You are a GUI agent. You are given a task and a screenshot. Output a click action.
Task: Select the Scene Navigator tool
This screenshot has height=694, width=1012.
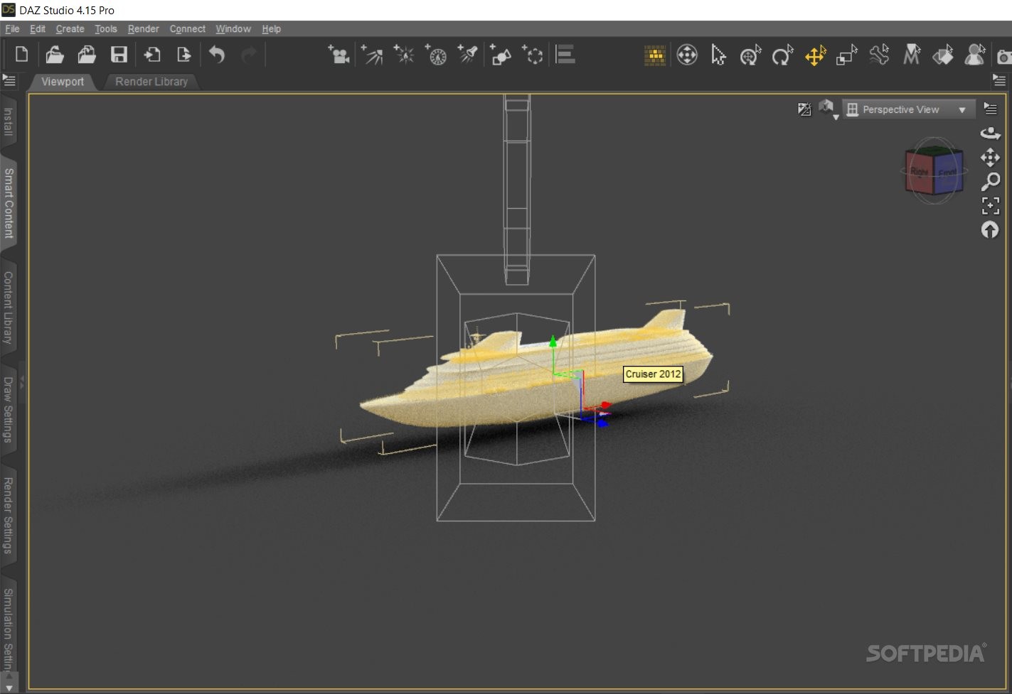click(687, 55)
